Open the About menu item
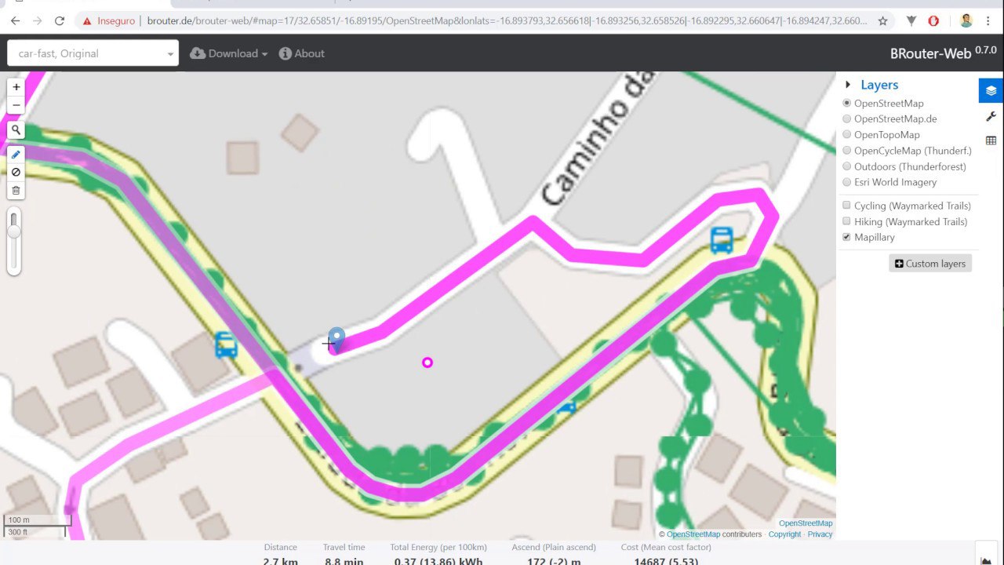The height and width of the screenshot is (565, 1004). (x=302, y=53)
